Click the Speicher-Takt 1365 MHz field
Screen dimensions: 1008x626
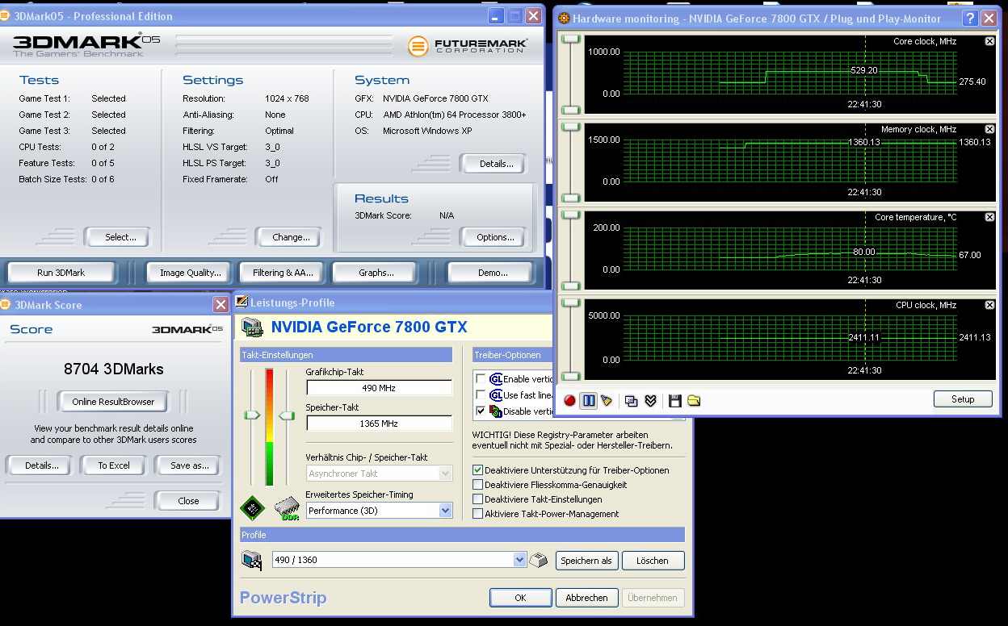coord(379,424)
